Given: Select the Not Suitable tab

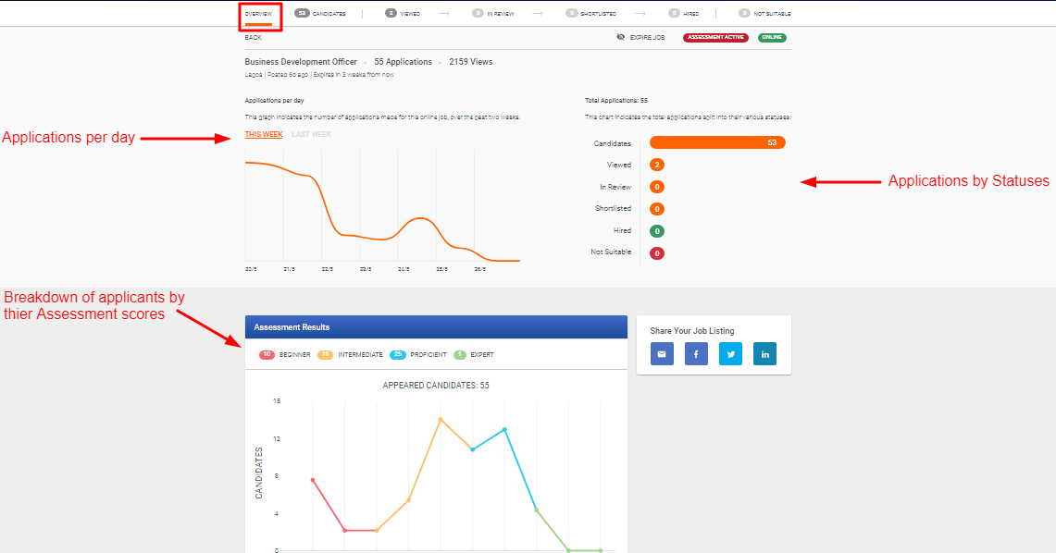Looking at the screenshot, I should (764, 14).
